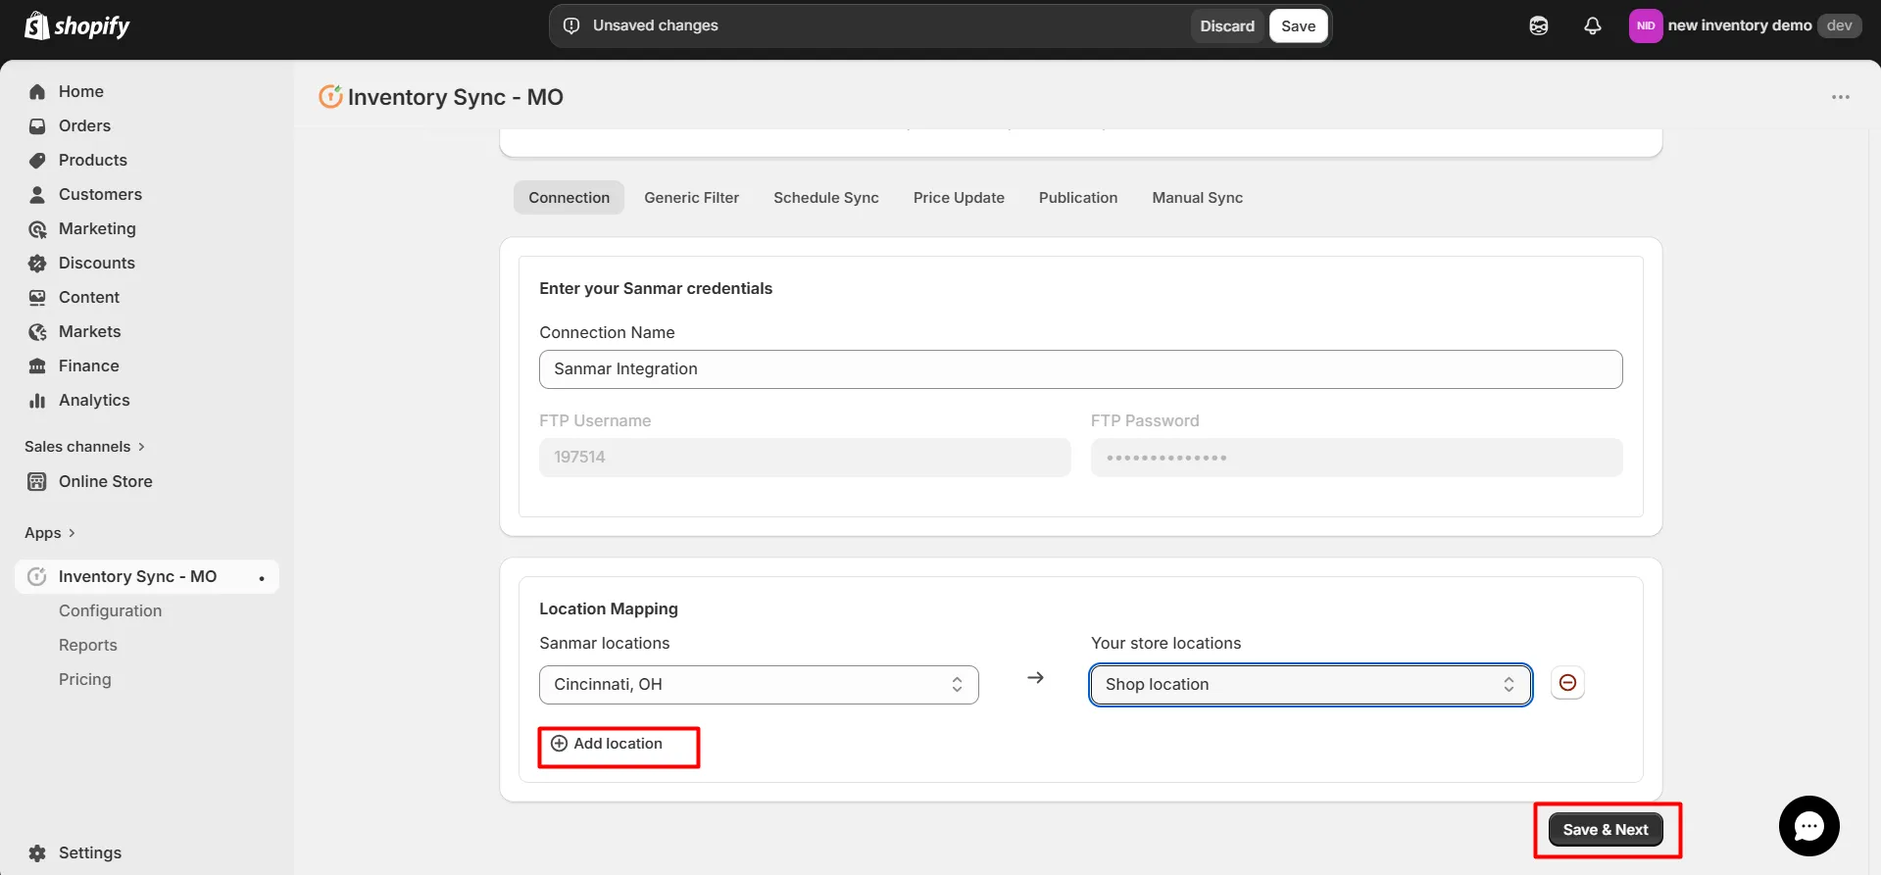Click the Discard button
The width and height of the screenshot is (1881, 875).
coord(1227,26)
